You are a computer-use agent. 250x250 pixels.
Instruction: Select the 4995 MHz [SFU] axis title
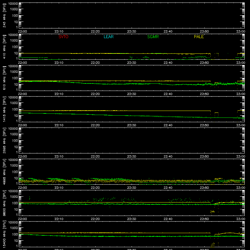pos(4,172)
